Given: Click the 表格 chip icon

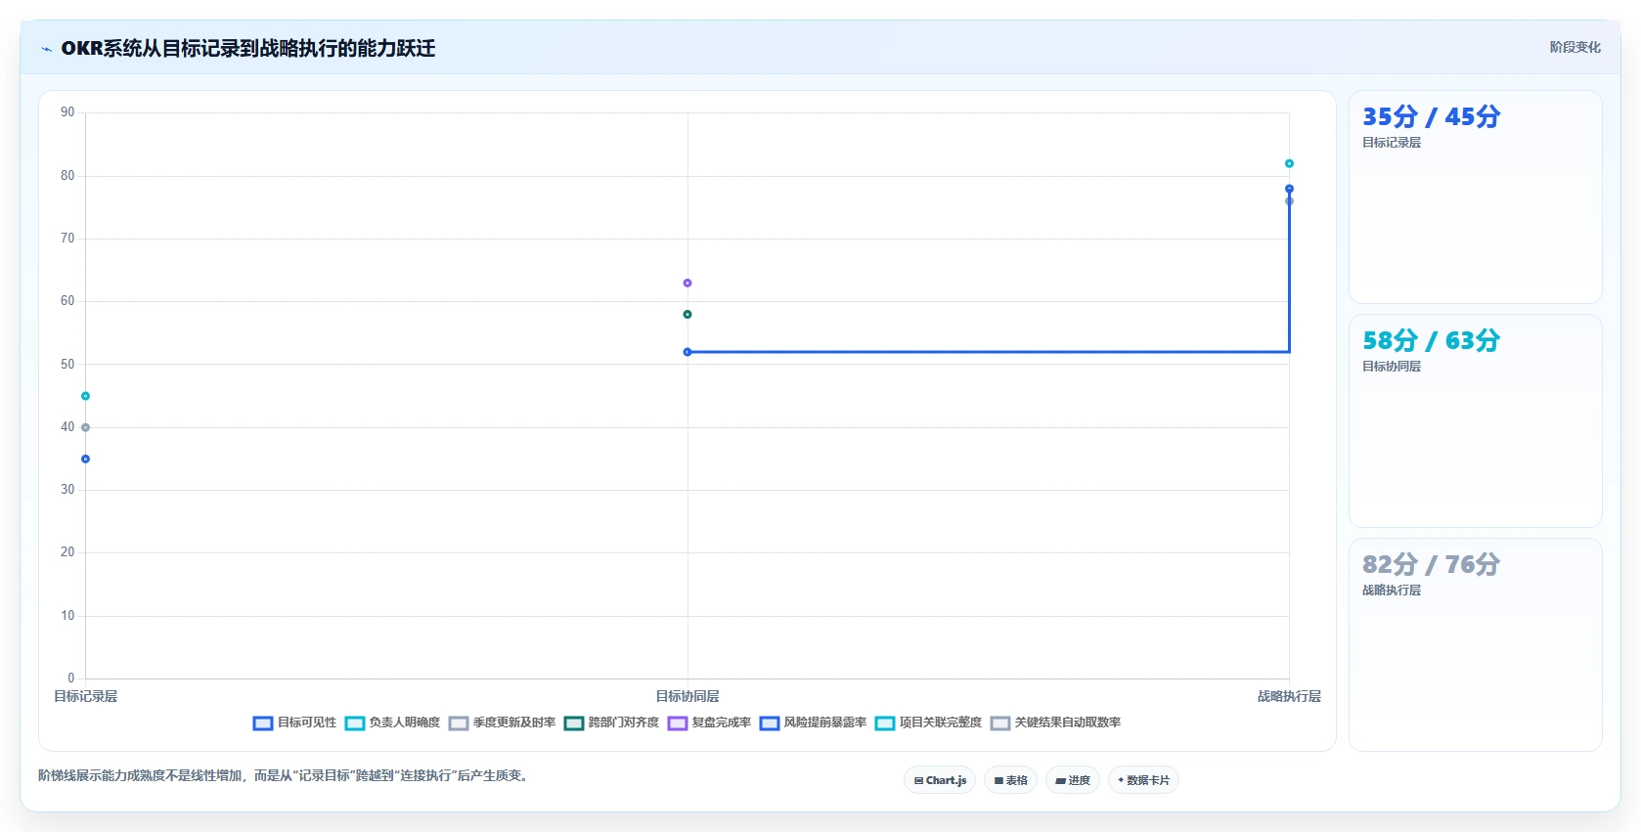Looking at the screenshot, I should [998, 780].
